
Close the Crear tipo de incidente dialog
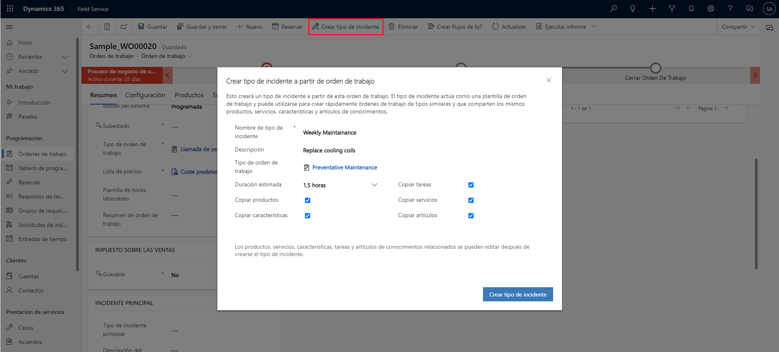[x=549, y=80]
